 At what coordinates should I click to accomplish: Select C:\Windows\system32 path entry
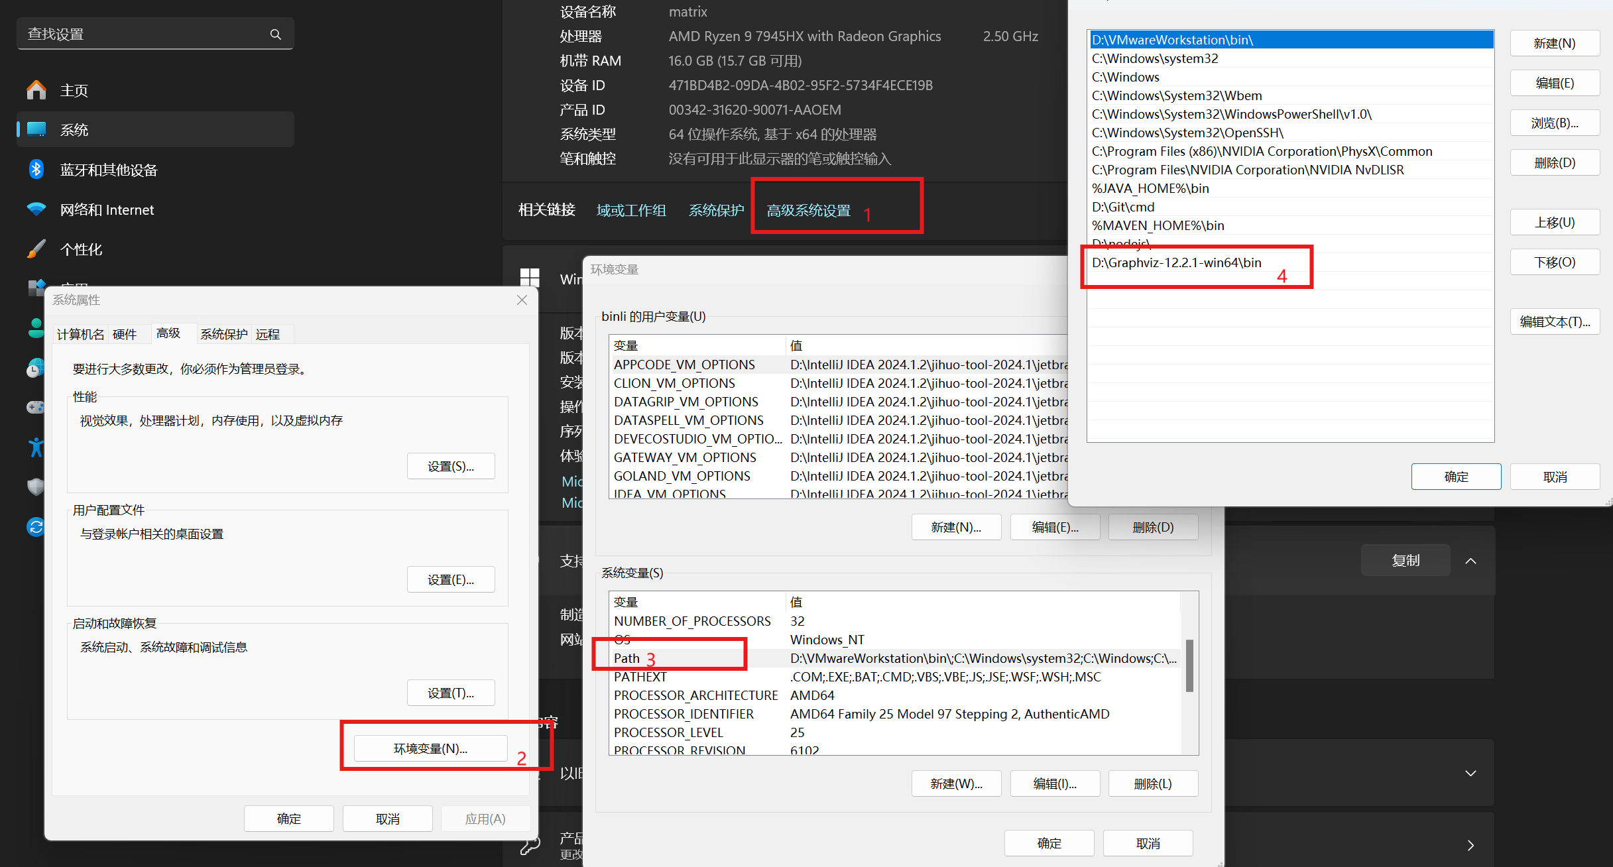[1291, 58]
